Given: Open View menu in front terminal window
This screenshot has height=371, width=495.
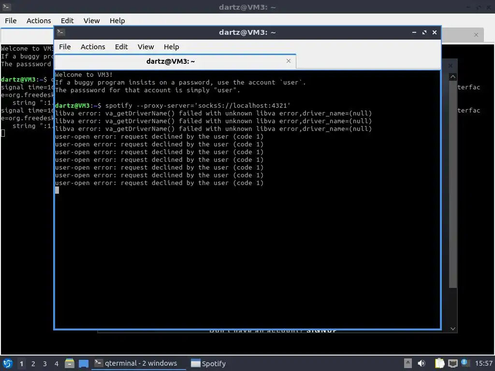Looking at the screenshot, I should tap(146, 47).
